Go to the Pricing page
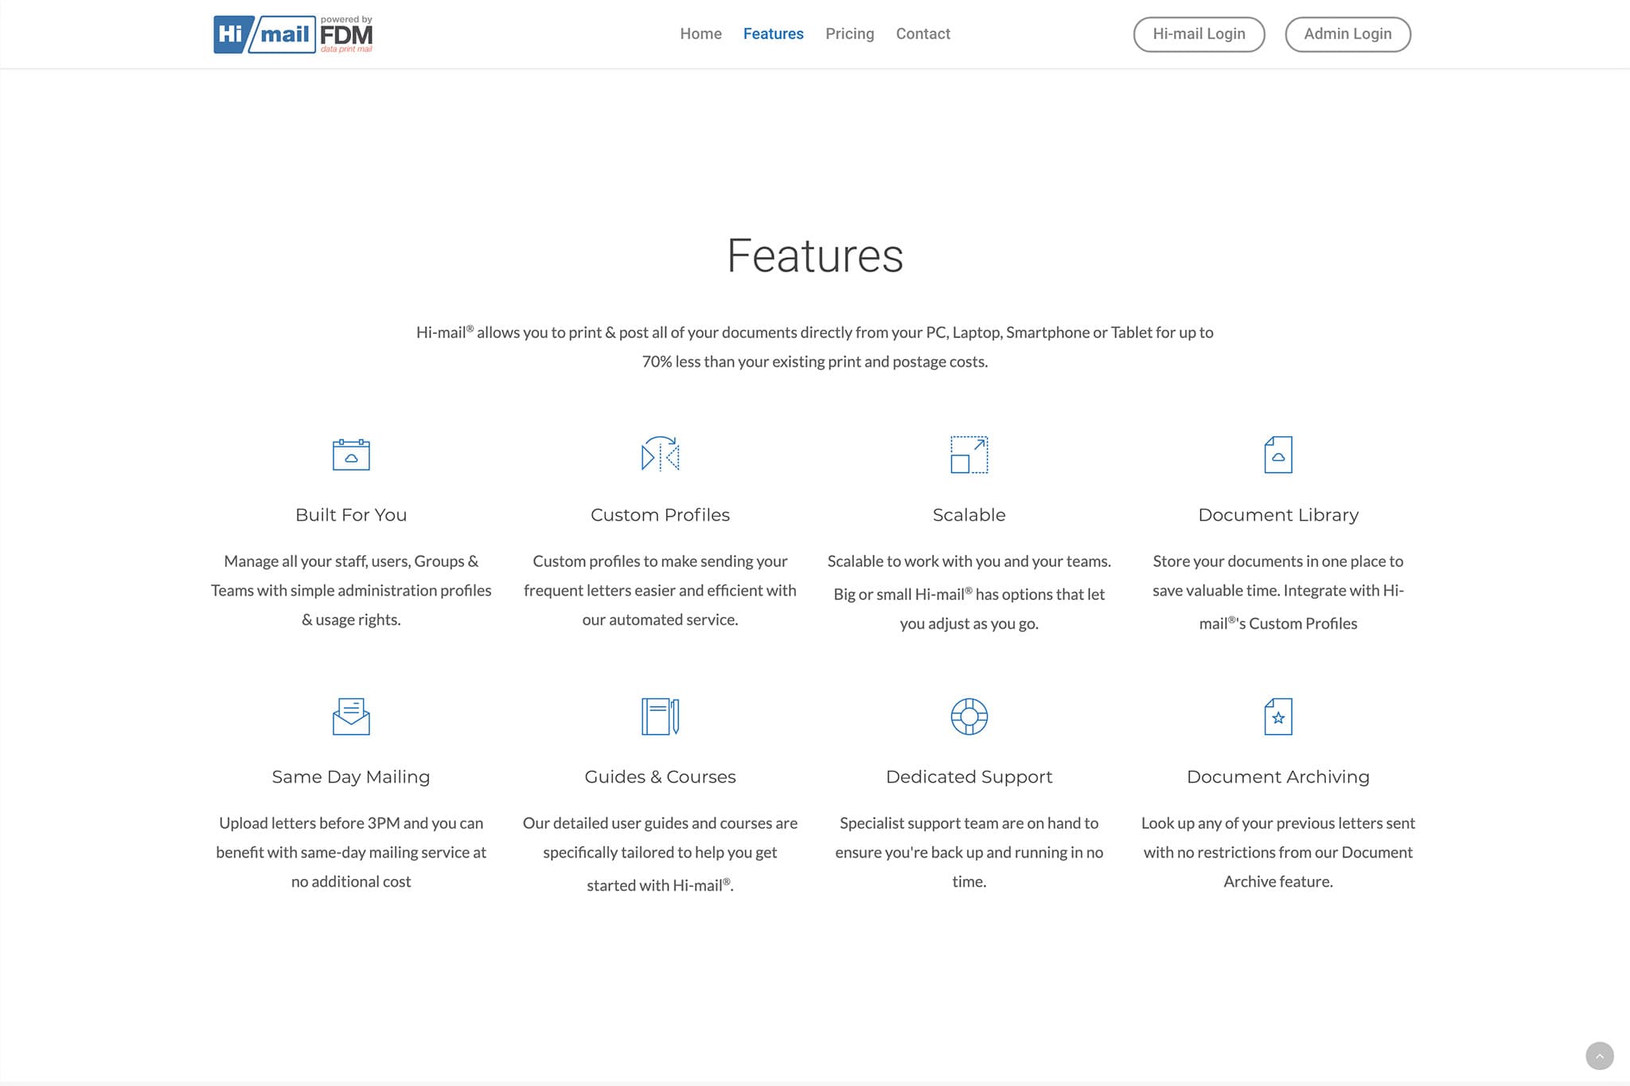The height and width of the screenshot is (1086, 1630). pos(849,34)
